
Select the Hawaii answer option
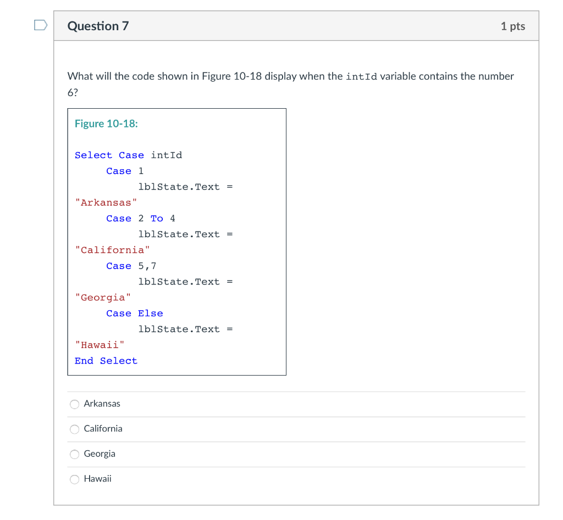pos(74,479)
